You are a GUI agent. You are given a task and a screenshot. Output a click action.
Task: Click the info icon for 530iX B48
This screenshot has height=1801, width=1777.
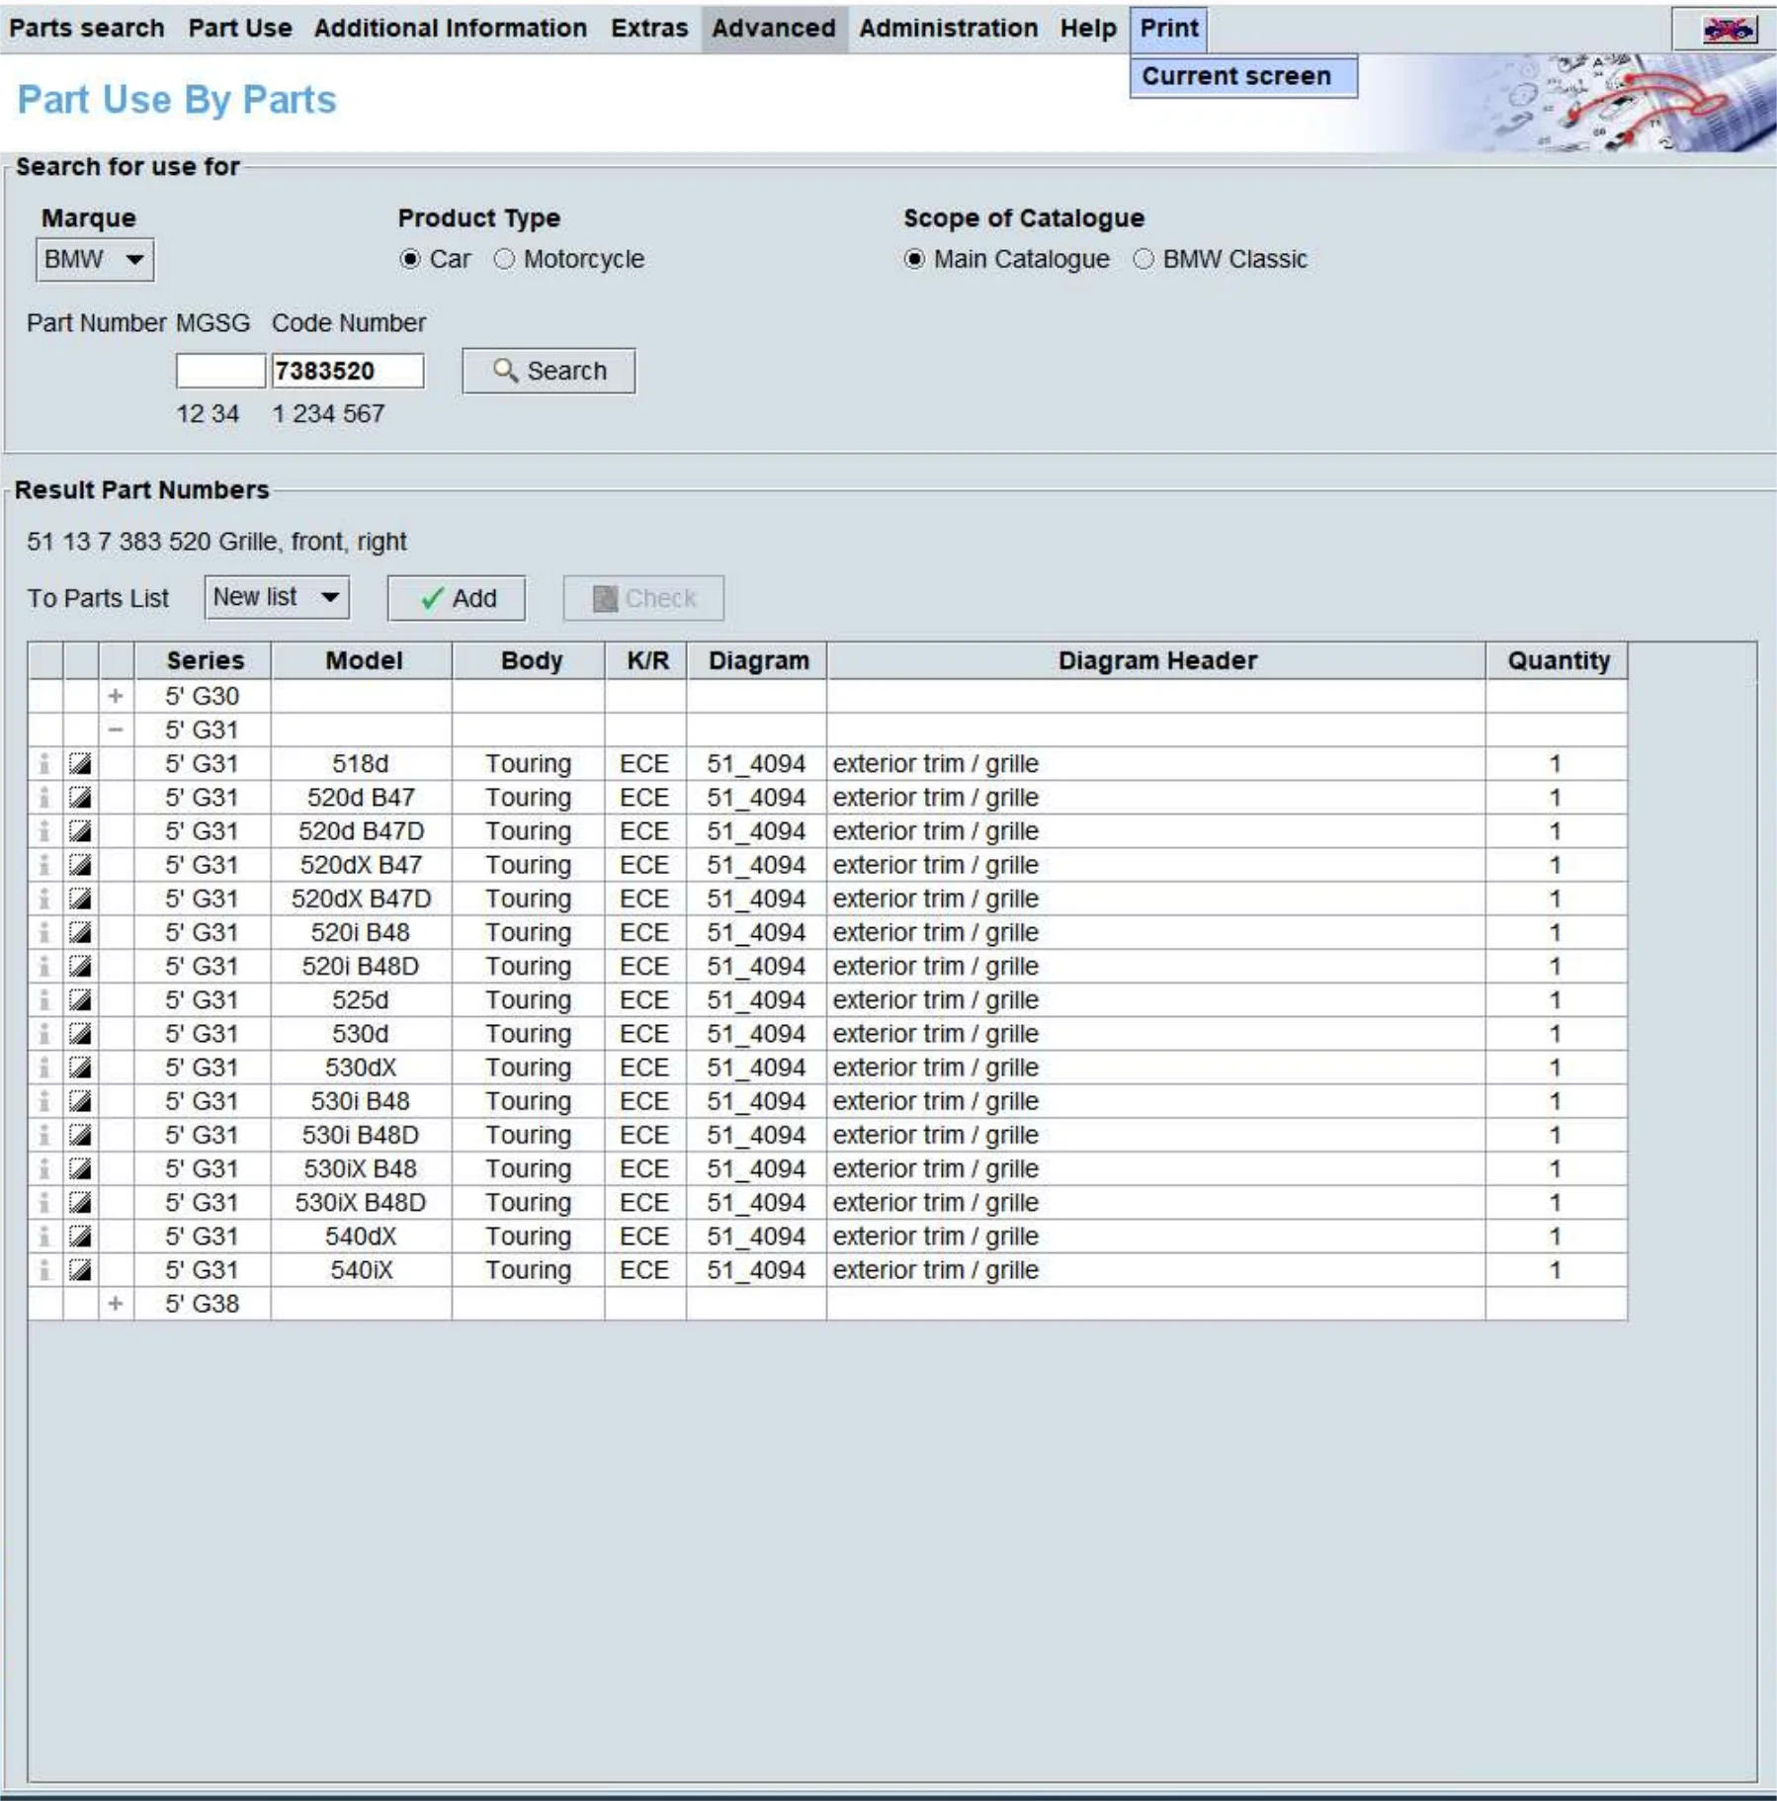pos(44,1168)
